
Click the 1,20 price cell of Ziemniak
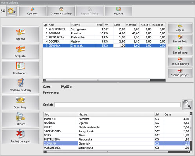pos(119,45)
